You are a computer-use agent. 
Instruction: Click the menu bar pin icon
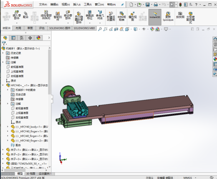pyautogui.click(x=122, y=5)
